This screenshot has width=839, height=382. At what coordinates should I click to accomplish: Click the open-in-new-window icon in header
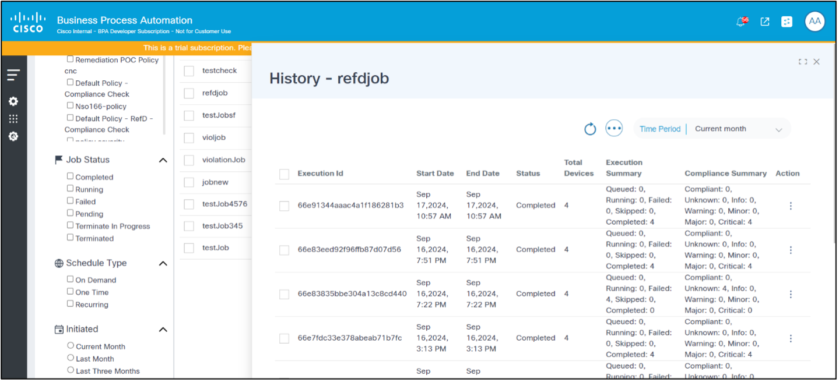point(765,22)
